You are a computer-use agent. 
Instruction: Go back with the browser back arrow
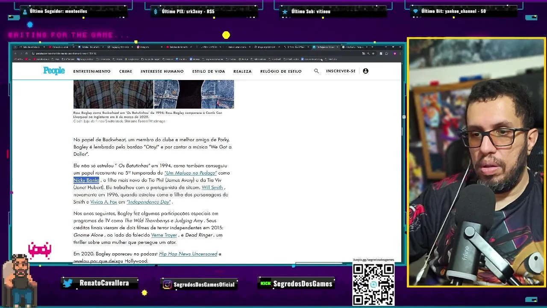coord(15,53)
